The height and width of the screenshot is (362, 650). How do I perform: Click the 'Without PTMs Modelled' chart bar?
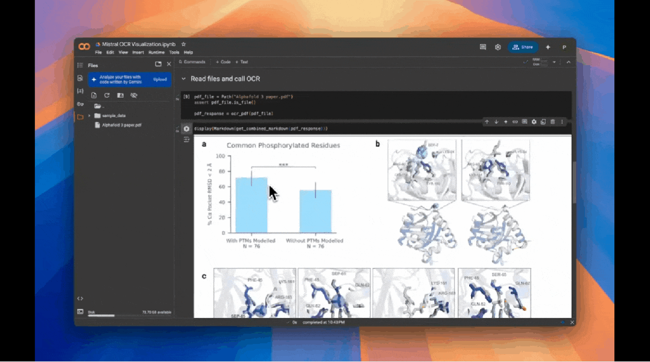tap(315, 212)
